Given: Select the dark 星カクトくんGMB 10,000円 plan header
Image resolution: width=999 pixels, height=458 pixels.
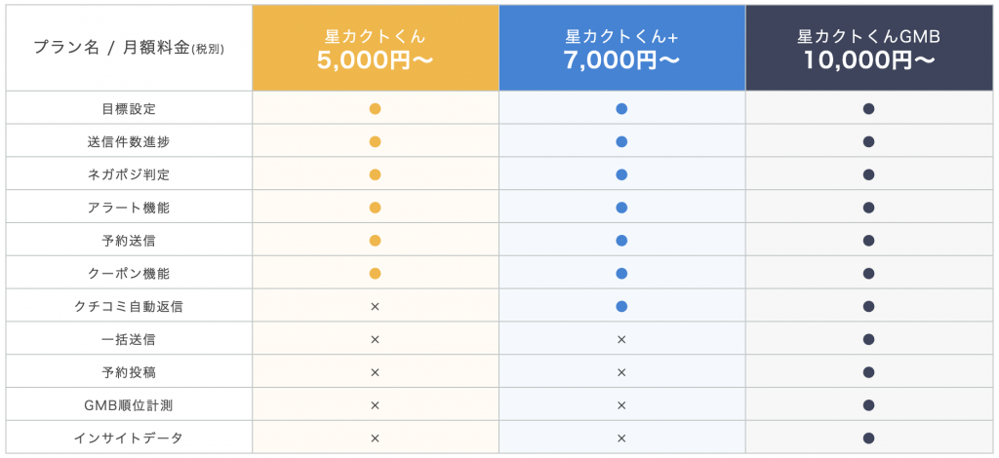Looking at the screenshot, I should click(869, 49).
